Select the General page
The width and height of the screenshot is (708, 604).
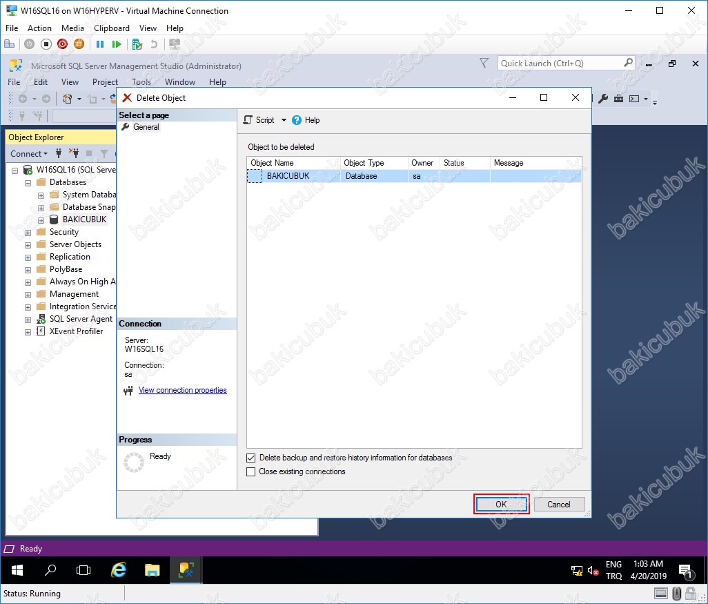click(x=146, y=127)
